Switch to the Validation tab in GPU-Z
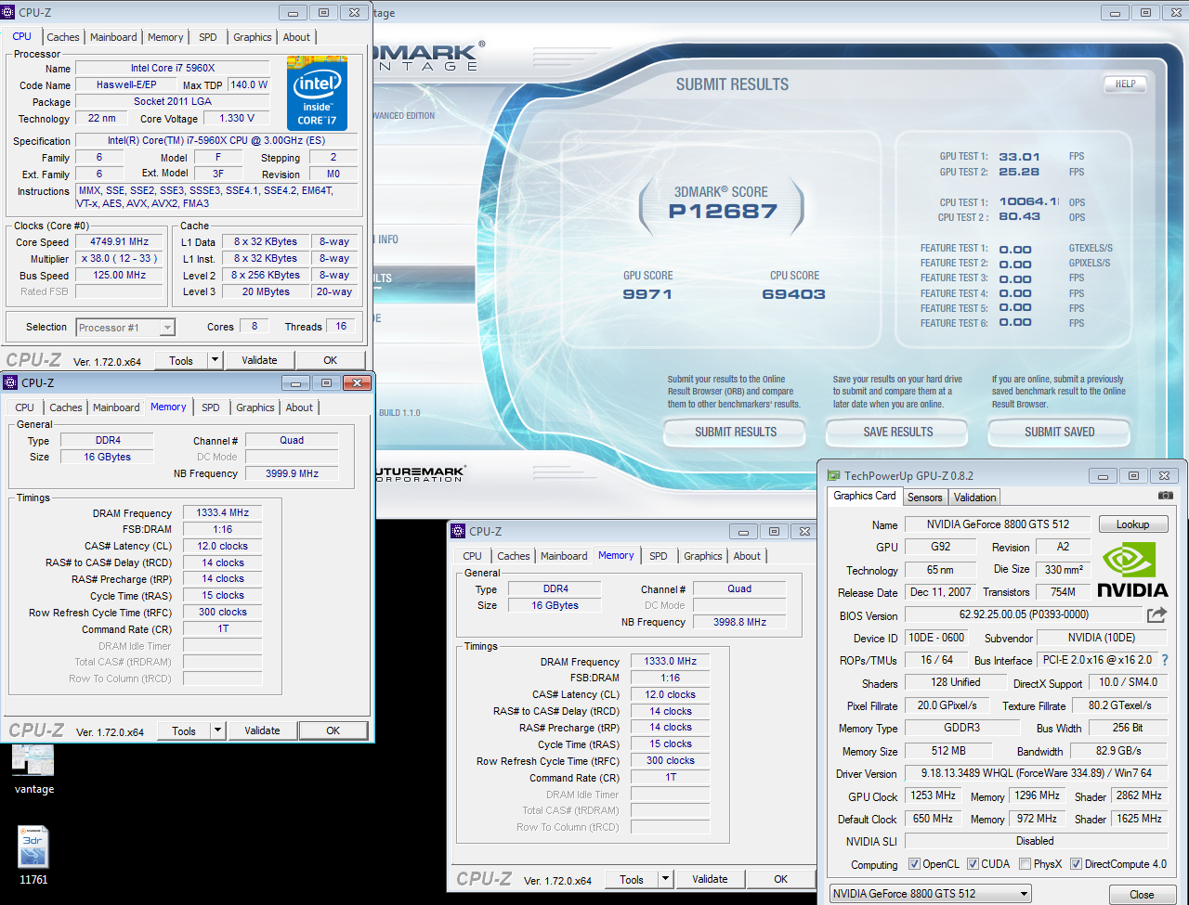This screenshot has height=905, width=1189. pos(974,498)
